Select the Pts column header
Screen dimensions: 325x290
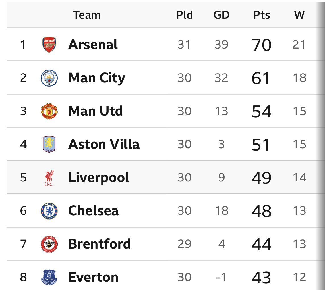(x=262, y=15)
